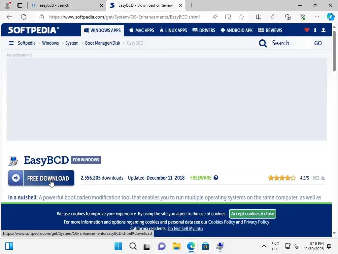Go to the Softpedia breadcrumb link
The width and height of the screenshot is (338, 254).
(x=26, y=43)
